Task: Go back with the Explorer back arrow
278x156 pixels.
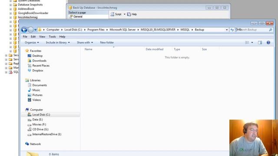Action: tap(24, 30)
